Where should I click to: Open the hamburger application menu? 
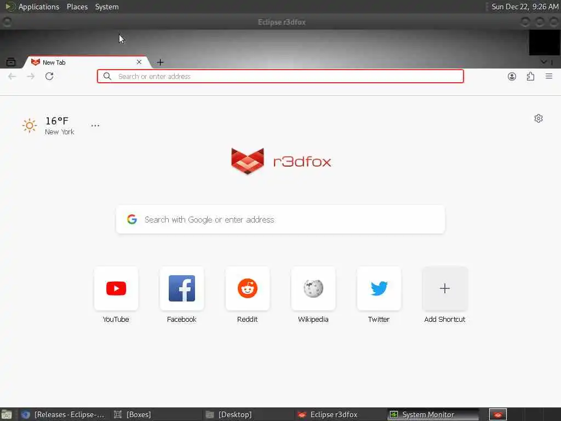point(549,76)
